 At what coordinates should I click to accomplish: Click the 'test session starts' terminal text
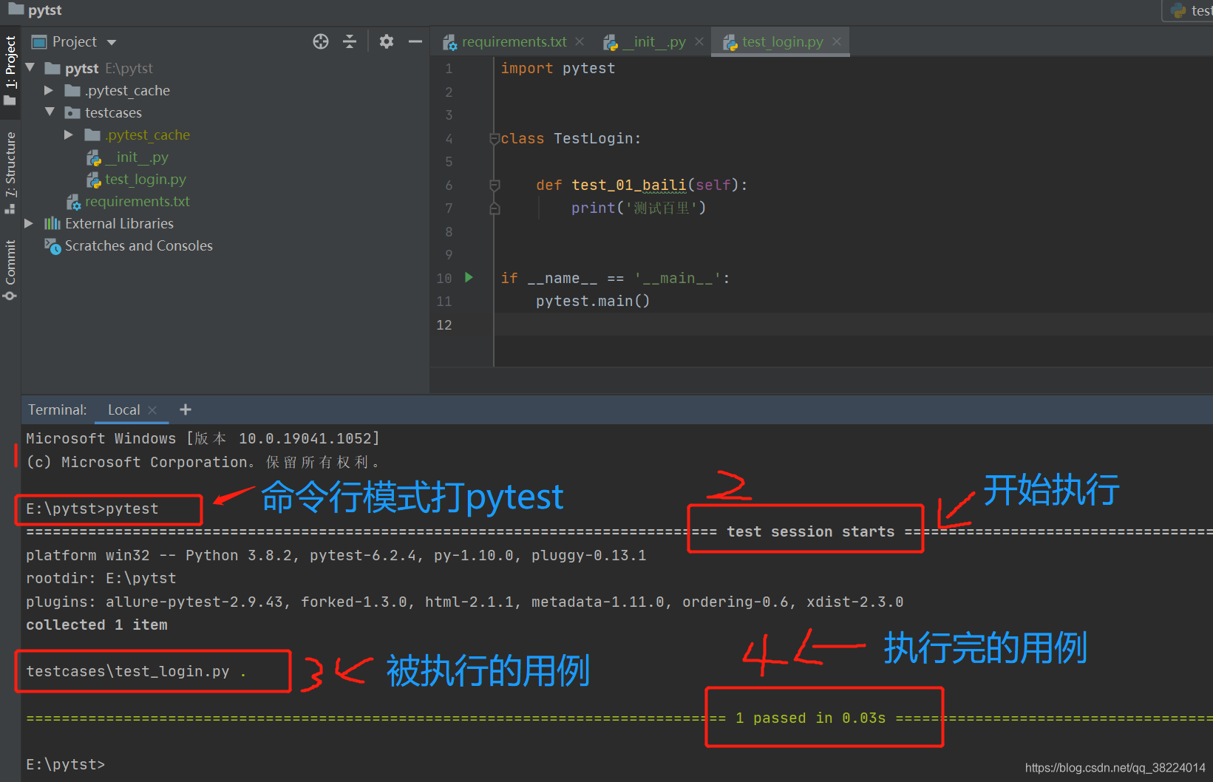click(810, 531)
